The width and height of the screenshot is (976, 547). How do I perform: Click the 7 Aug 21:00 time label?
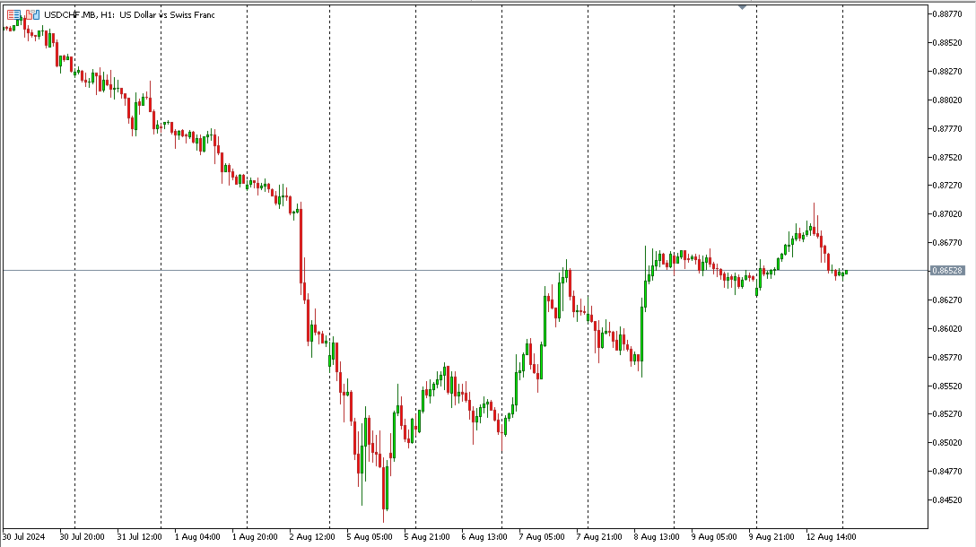599,536
